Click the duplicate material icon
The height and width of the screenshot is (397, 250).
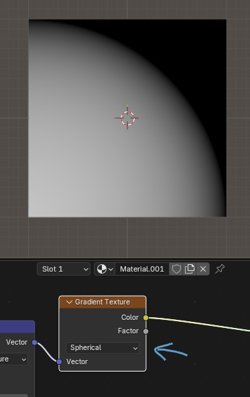(x=190, y=269)
